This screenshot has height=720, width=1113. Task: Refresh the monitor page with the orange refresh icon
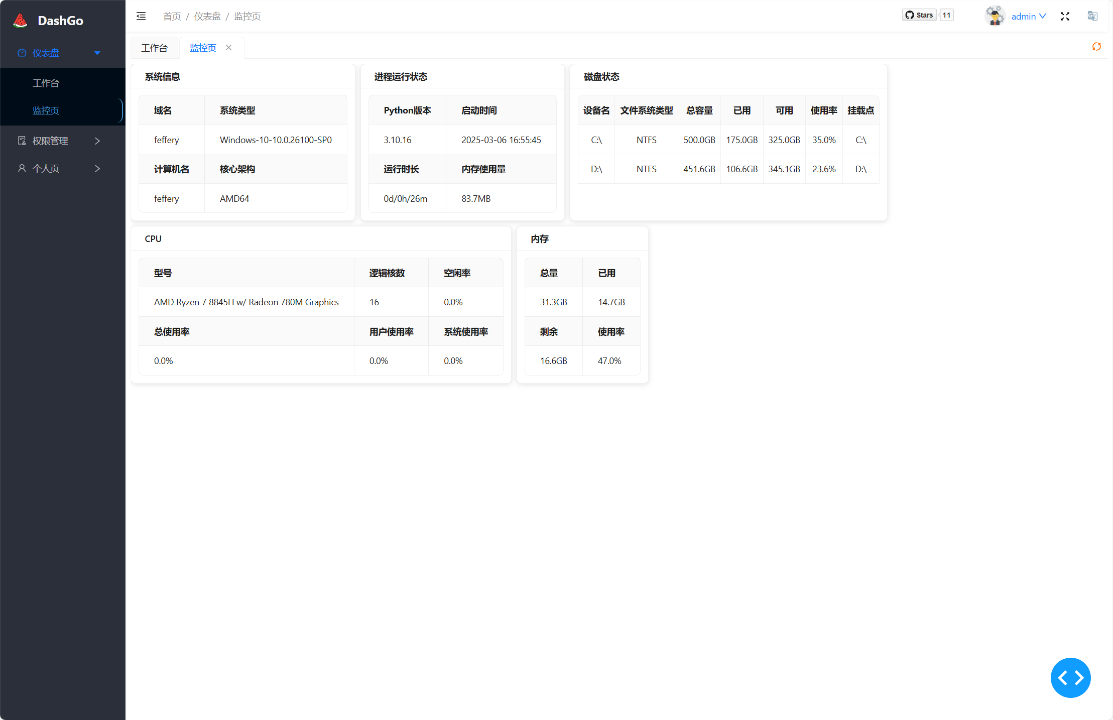tap(1096, 46)
